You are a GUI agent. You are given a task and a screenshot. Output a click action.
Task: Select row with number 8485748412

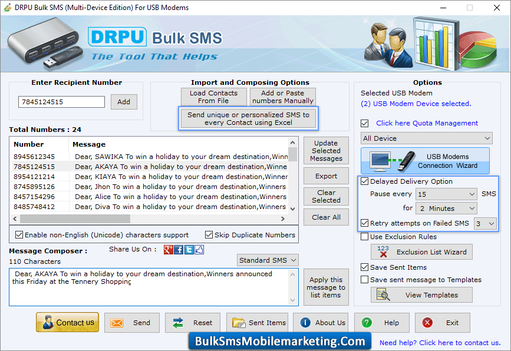[149, 207]
